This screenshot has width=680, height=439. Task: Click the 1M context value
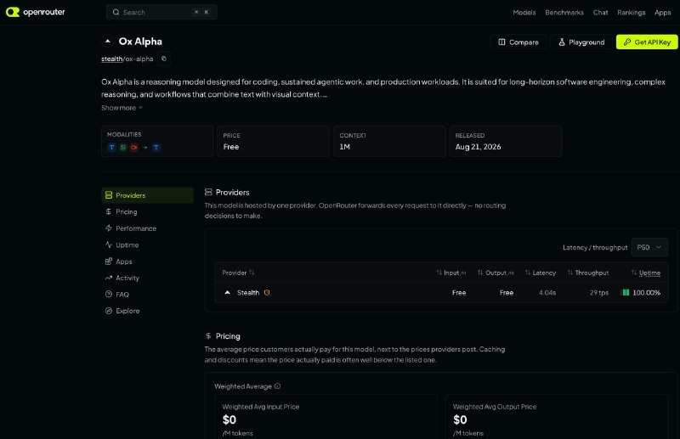[345, 147]
